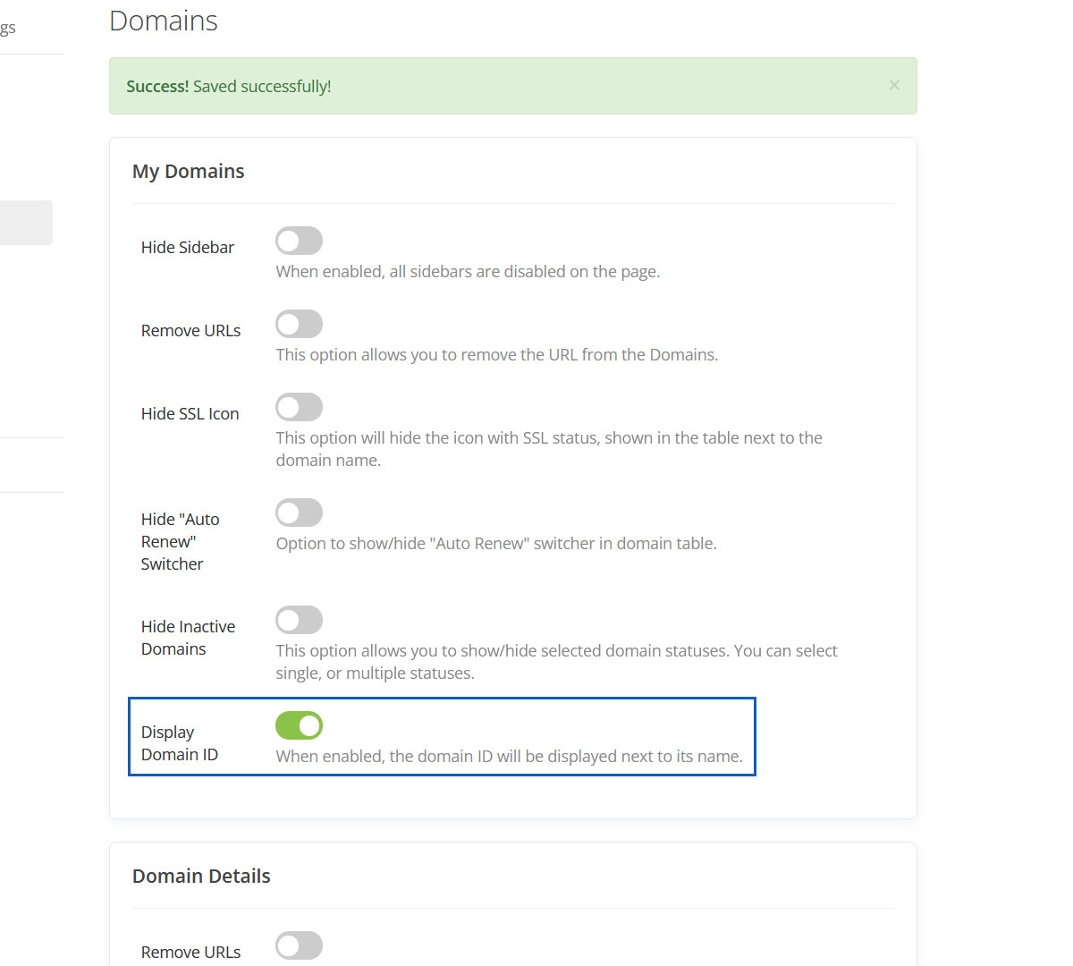
Task: Click the Display Domain ID description text
Action: pos(509,757)
